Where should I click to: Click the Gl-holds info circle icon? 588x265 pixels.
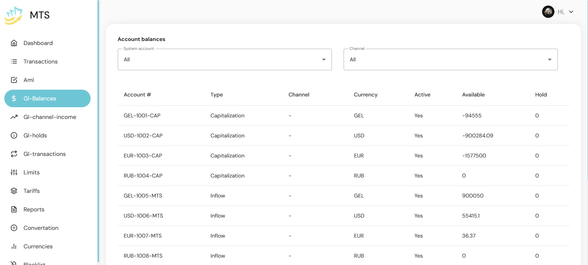[x=14, y=136]
